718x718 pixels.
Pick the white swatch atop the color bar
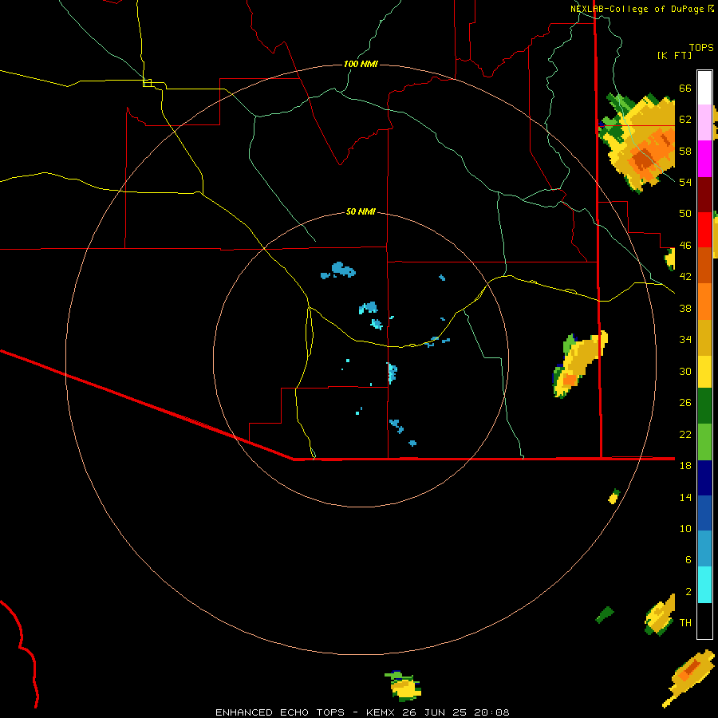click(x=704, y=88)
